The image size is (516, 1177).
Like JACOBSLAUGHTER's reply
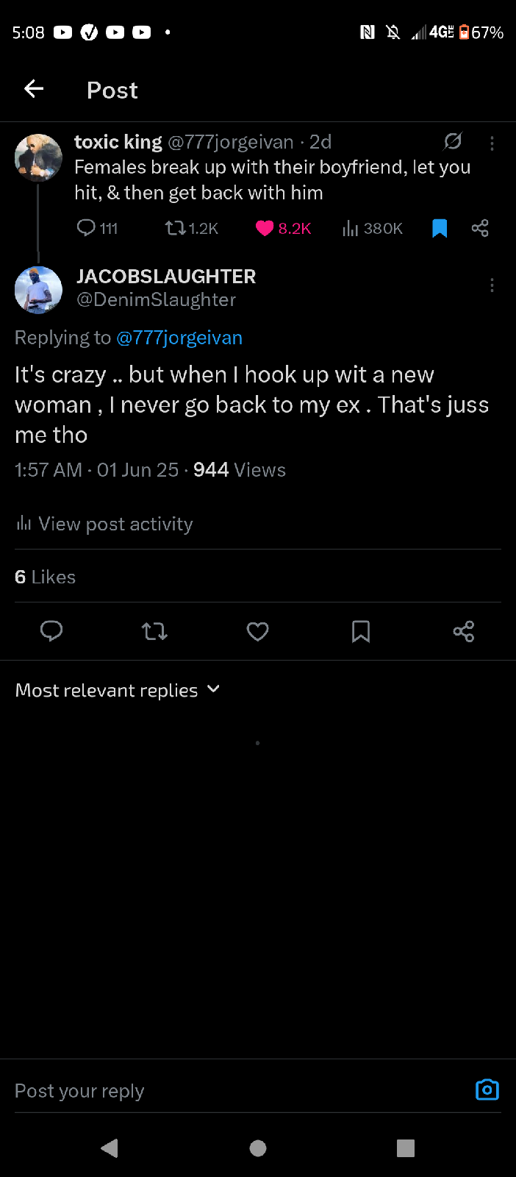coord(257,631)
